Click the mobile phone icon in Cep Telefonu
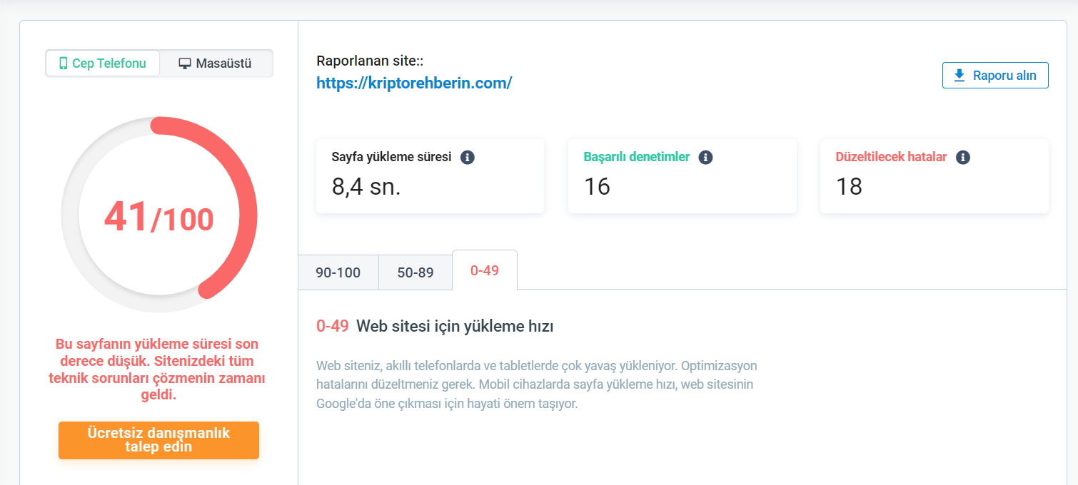Viewport: 1078px width, 485px height. (63, 63)
